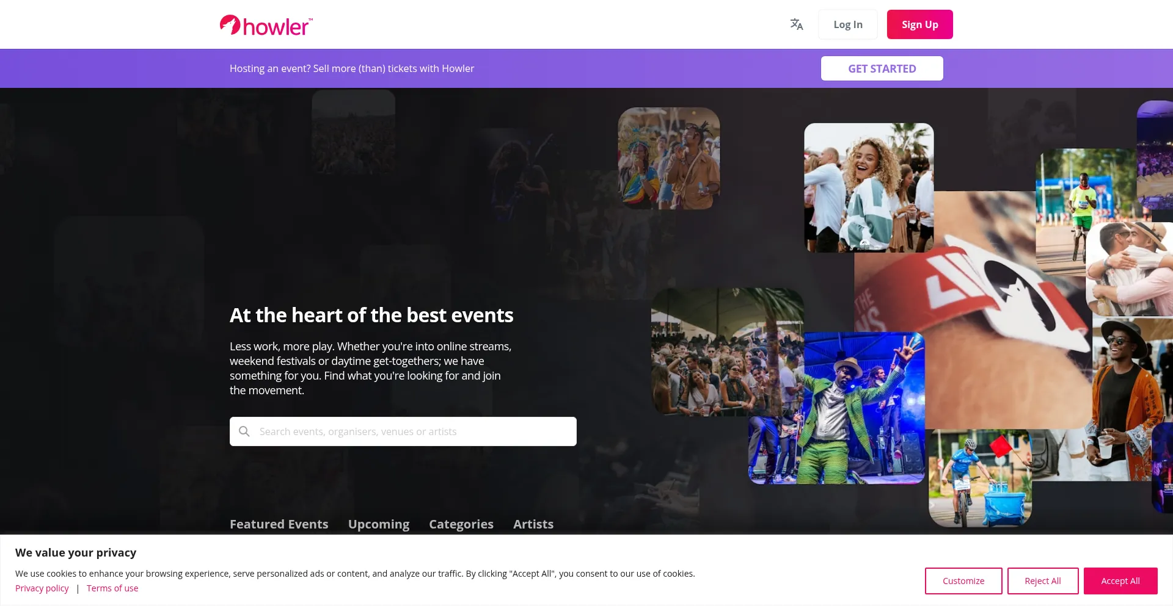This screenshot has width=1173, height=606.
Task: Focus the events search field
Action: 403,431
